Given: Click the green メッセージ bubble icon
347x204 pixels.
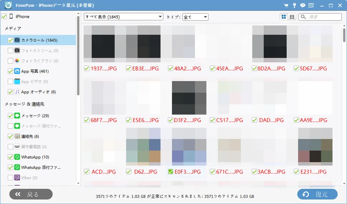Looking at the screenshot, I should coord(17,116).
